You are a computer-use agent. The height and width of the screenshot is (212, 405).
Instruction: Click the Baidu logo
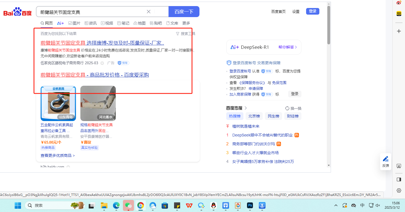tap(17, 12)
